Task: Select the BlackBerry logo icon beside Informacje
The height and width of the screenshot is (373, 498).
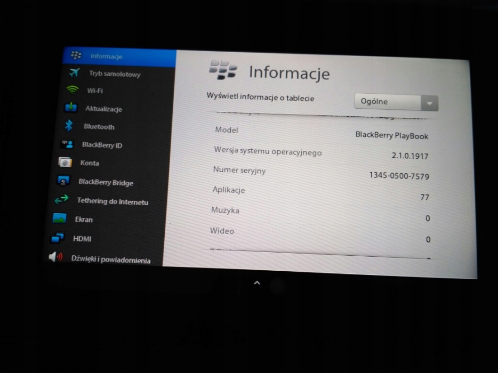Action: point(76,55)
